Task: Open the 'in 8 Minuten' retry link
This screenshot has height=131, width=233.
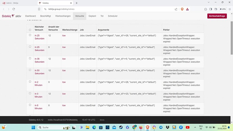Action: [38, 107]
